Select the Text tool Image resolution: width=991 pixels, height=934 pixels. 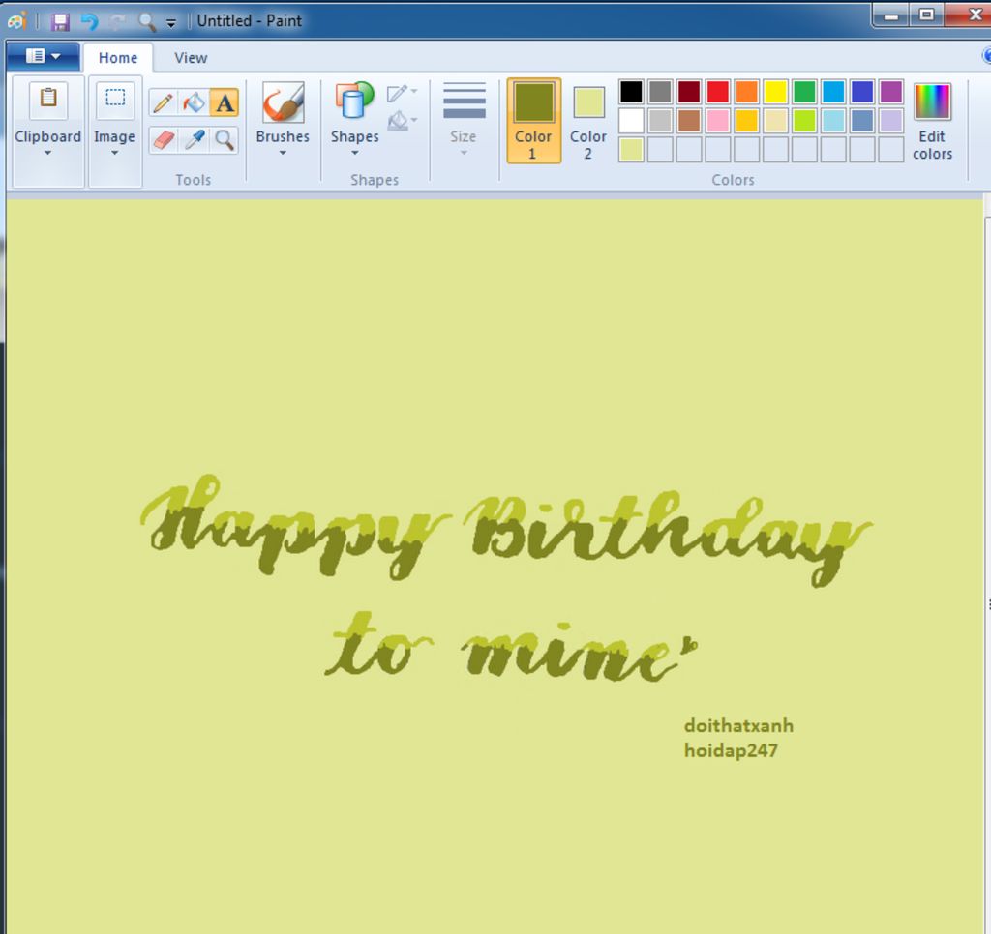pyautogui.click(x=225, y=102)
